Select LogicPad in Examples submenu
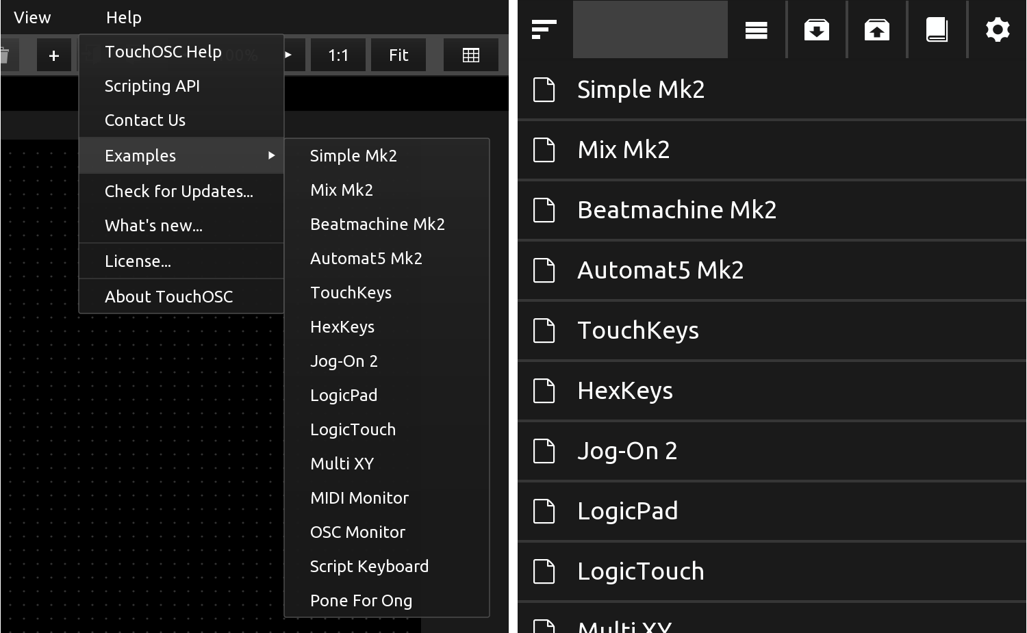 click(x=387, y=396)
